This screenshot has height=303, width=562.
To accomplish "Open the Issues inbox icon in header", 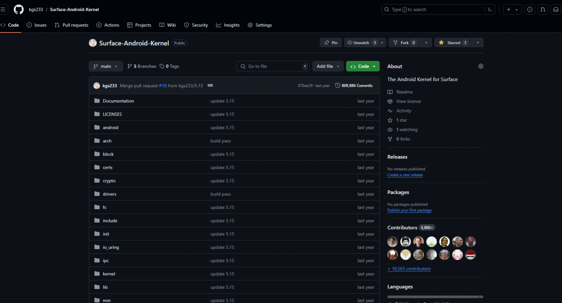I will pyautogui.click(x=530, y=9).
